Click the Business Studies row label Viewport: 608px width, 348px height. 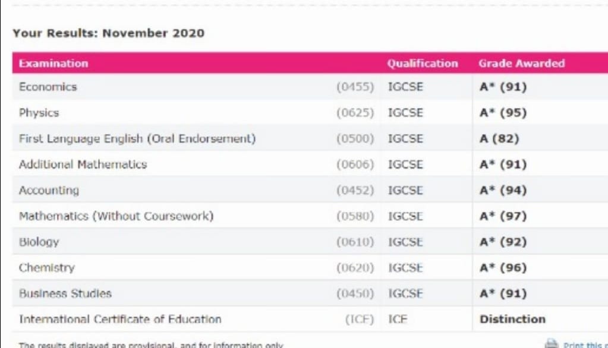point(65,293)
